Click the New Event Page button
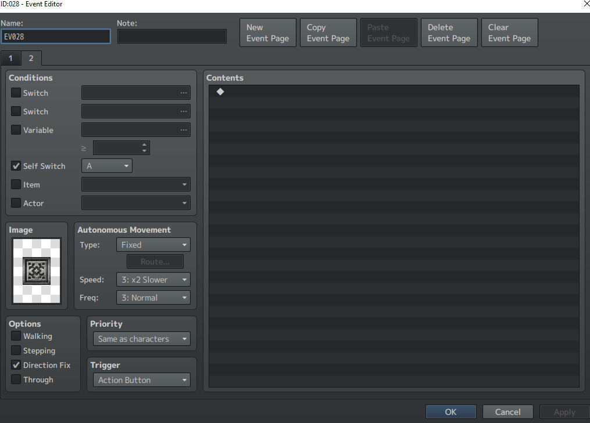 point(268,32)
